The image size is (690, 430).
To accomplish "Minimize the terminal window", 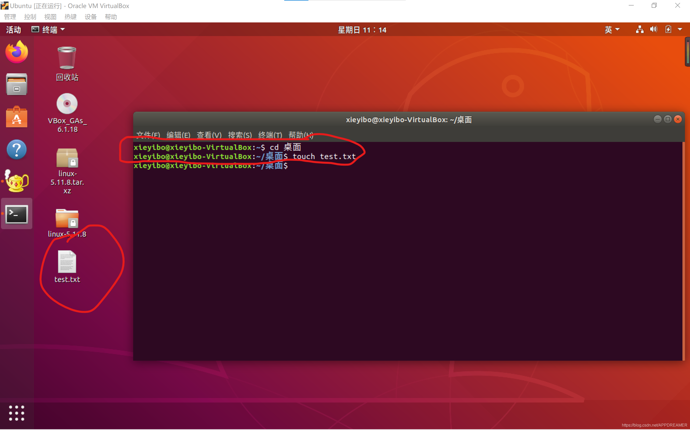I will click(657, 119).
